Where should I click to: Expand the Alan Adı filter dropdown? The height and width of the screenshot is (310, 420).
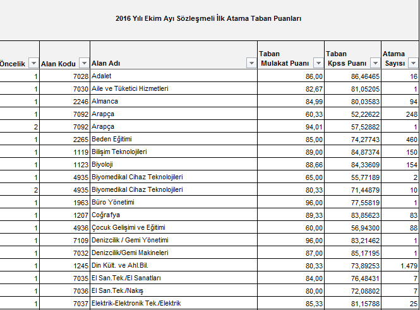250,64
